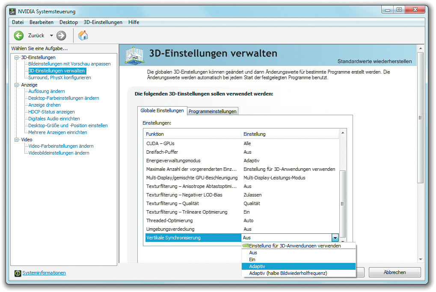
Task: Select the Dreifach-Puffer row
Action: [242, 152]
